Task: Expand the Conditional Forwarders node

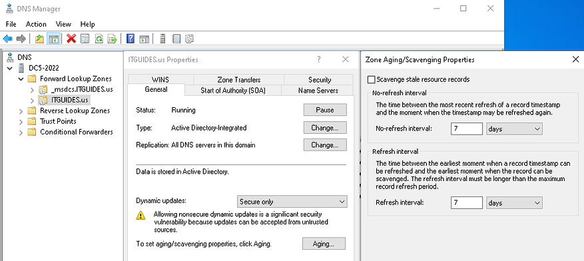Action: [x=21, y=132]
